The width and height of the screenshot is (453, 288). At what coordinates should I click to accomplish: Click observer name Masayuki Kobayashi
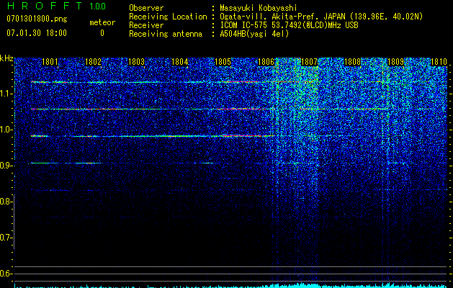click(x=259, y=8)
